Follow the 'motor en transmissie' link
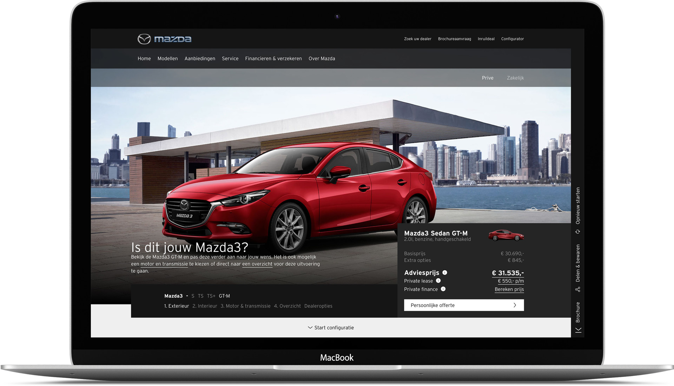 pyautogui.click(x=164, y=264)
